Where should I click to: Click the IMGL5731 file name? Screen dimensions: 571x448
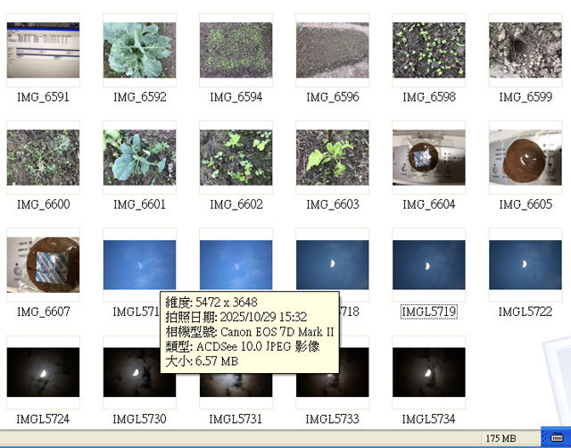(x=236, y=419)
